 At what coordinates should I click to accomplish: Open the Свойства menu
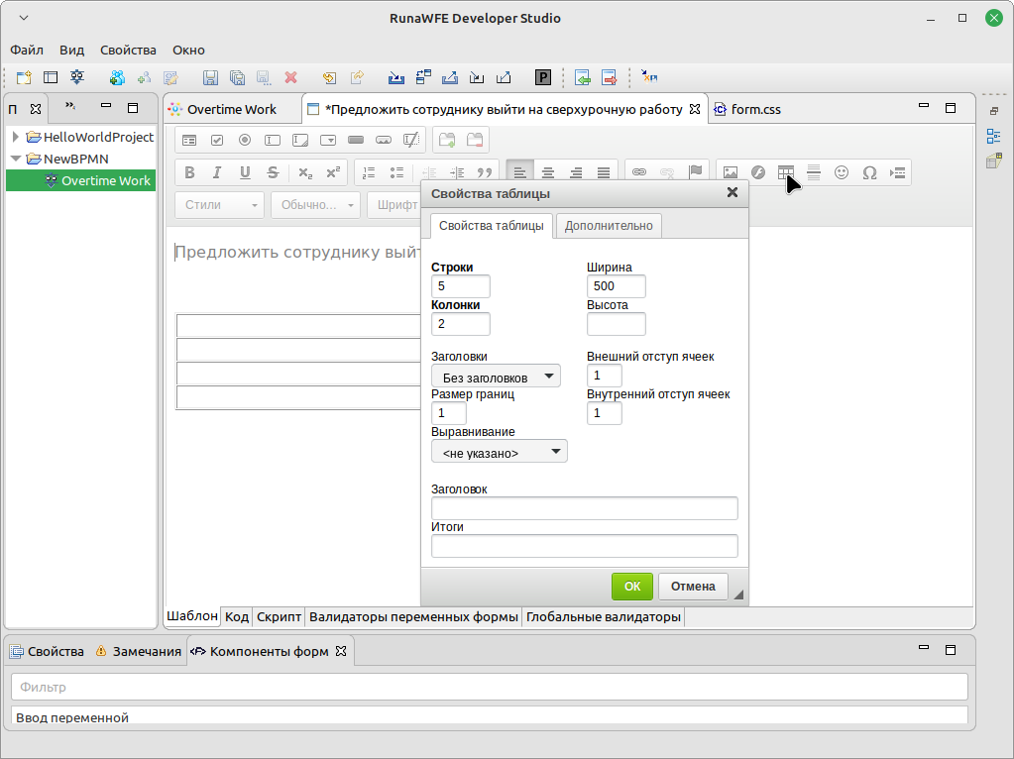coord(128,50)
